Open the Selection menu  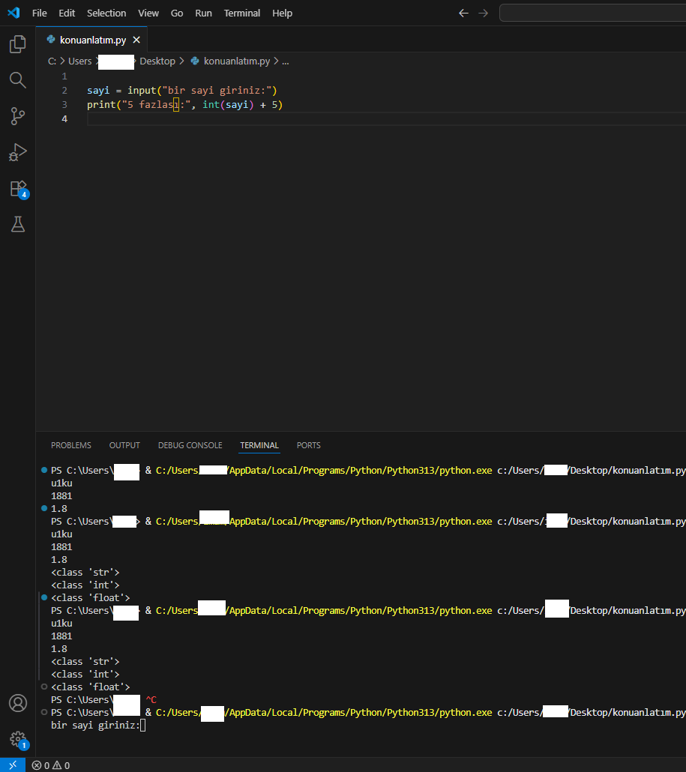[106, 13]
